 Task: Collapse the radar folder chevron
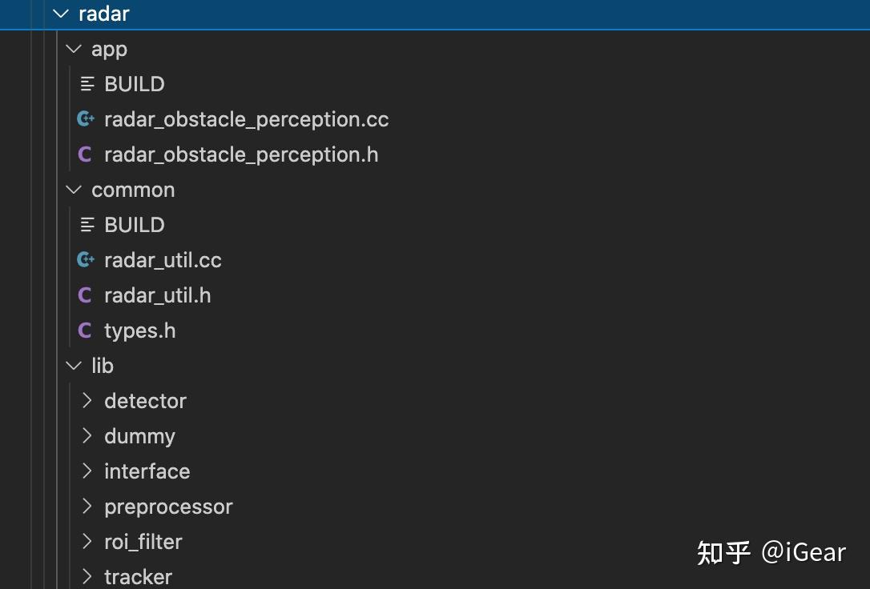tap(61, 14)
